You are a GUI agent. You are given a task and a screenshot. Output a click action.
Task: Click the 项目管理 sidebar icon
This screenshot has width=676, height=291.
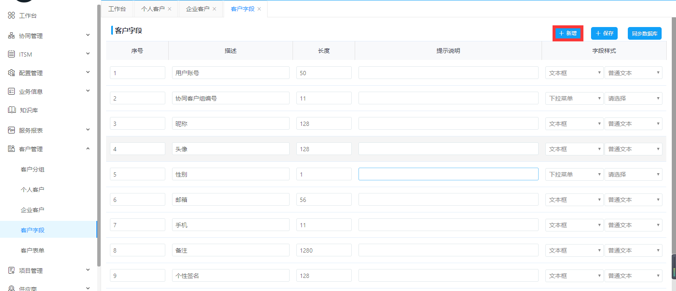tap(11, 270)
